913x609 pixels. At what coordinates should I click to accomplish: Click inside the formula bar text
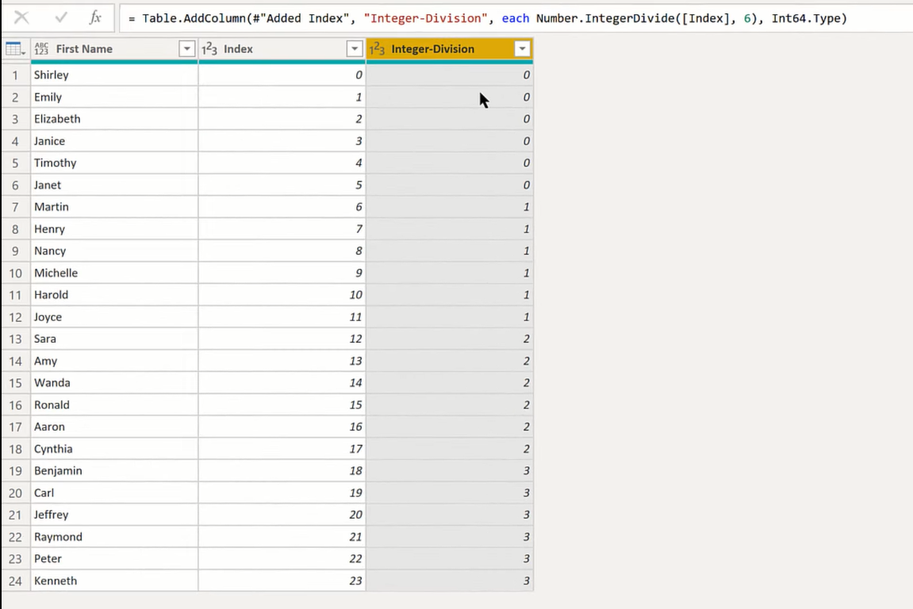tap(488, 18)
